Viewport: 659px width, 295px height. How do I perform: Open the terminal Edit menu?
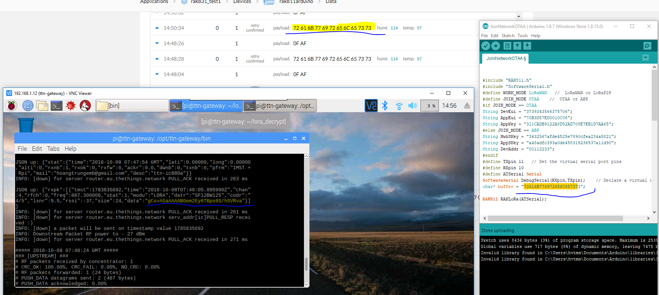[x=37, y=149]
